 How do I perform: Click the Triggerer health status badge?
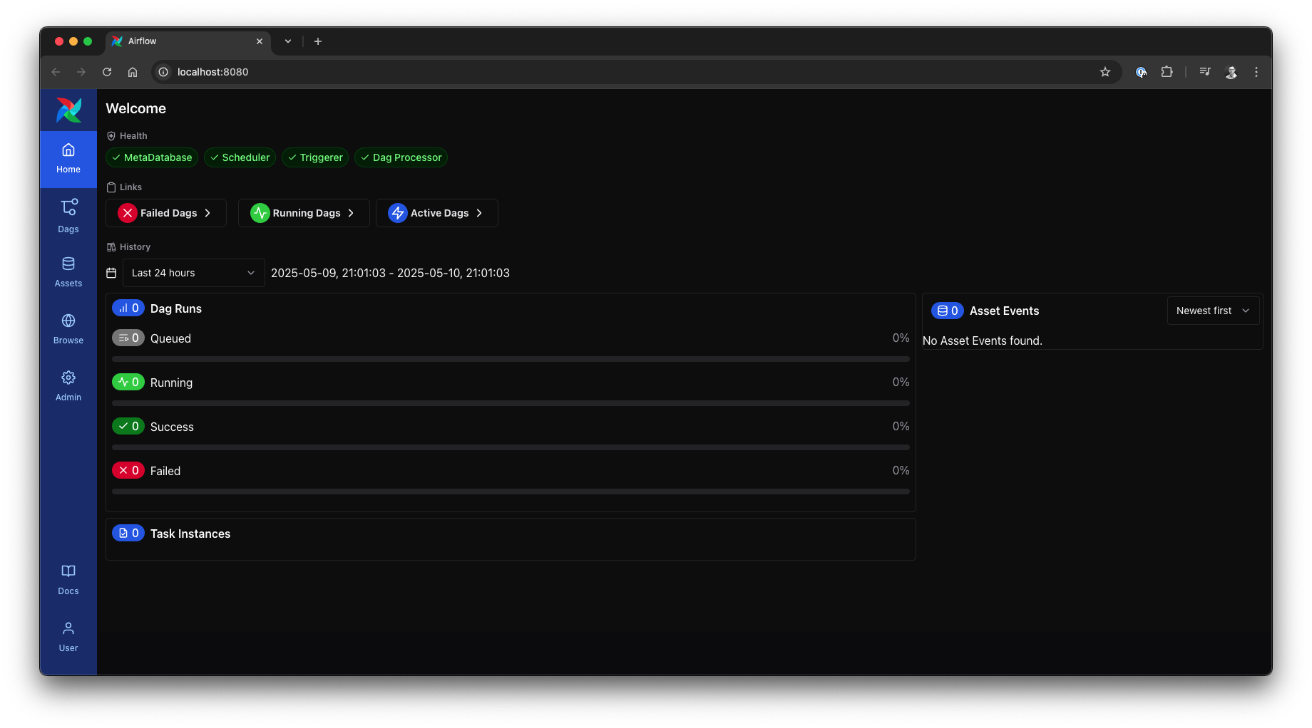pos(314,157)
